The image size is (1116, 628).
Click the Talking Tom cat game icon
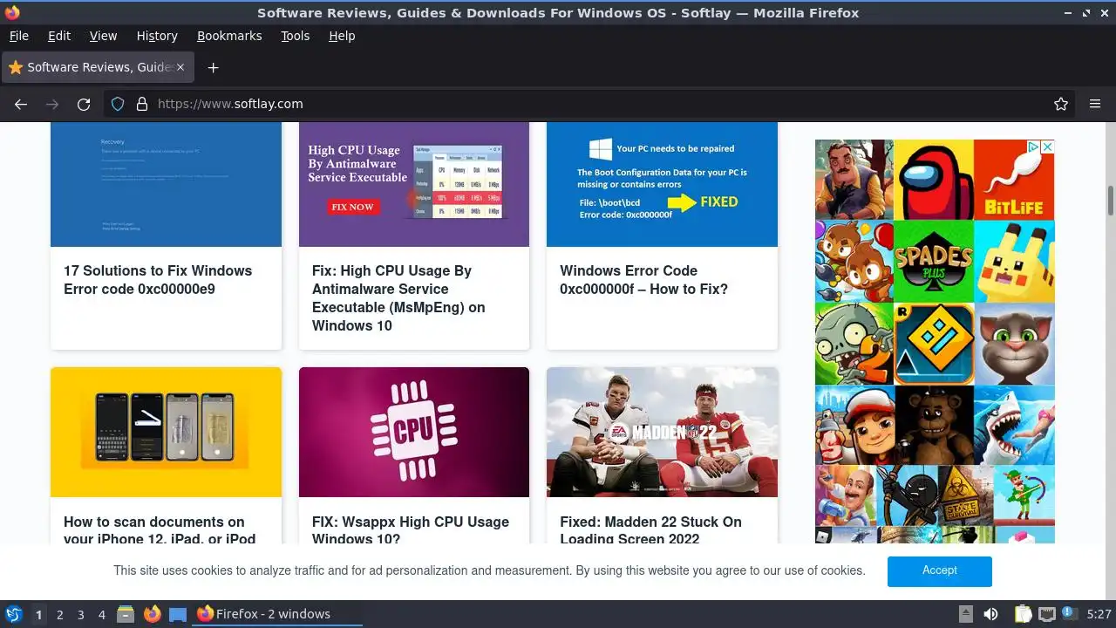click(1014, 344)
